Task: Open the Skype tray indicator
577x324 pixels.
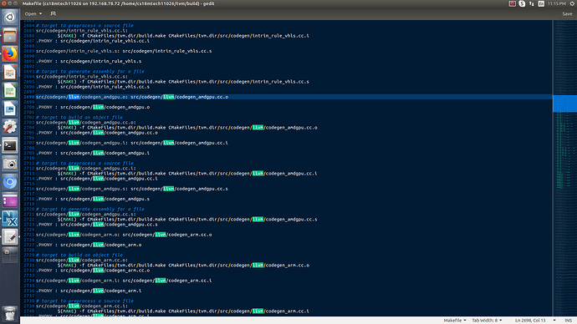Action: pos(522,3)
